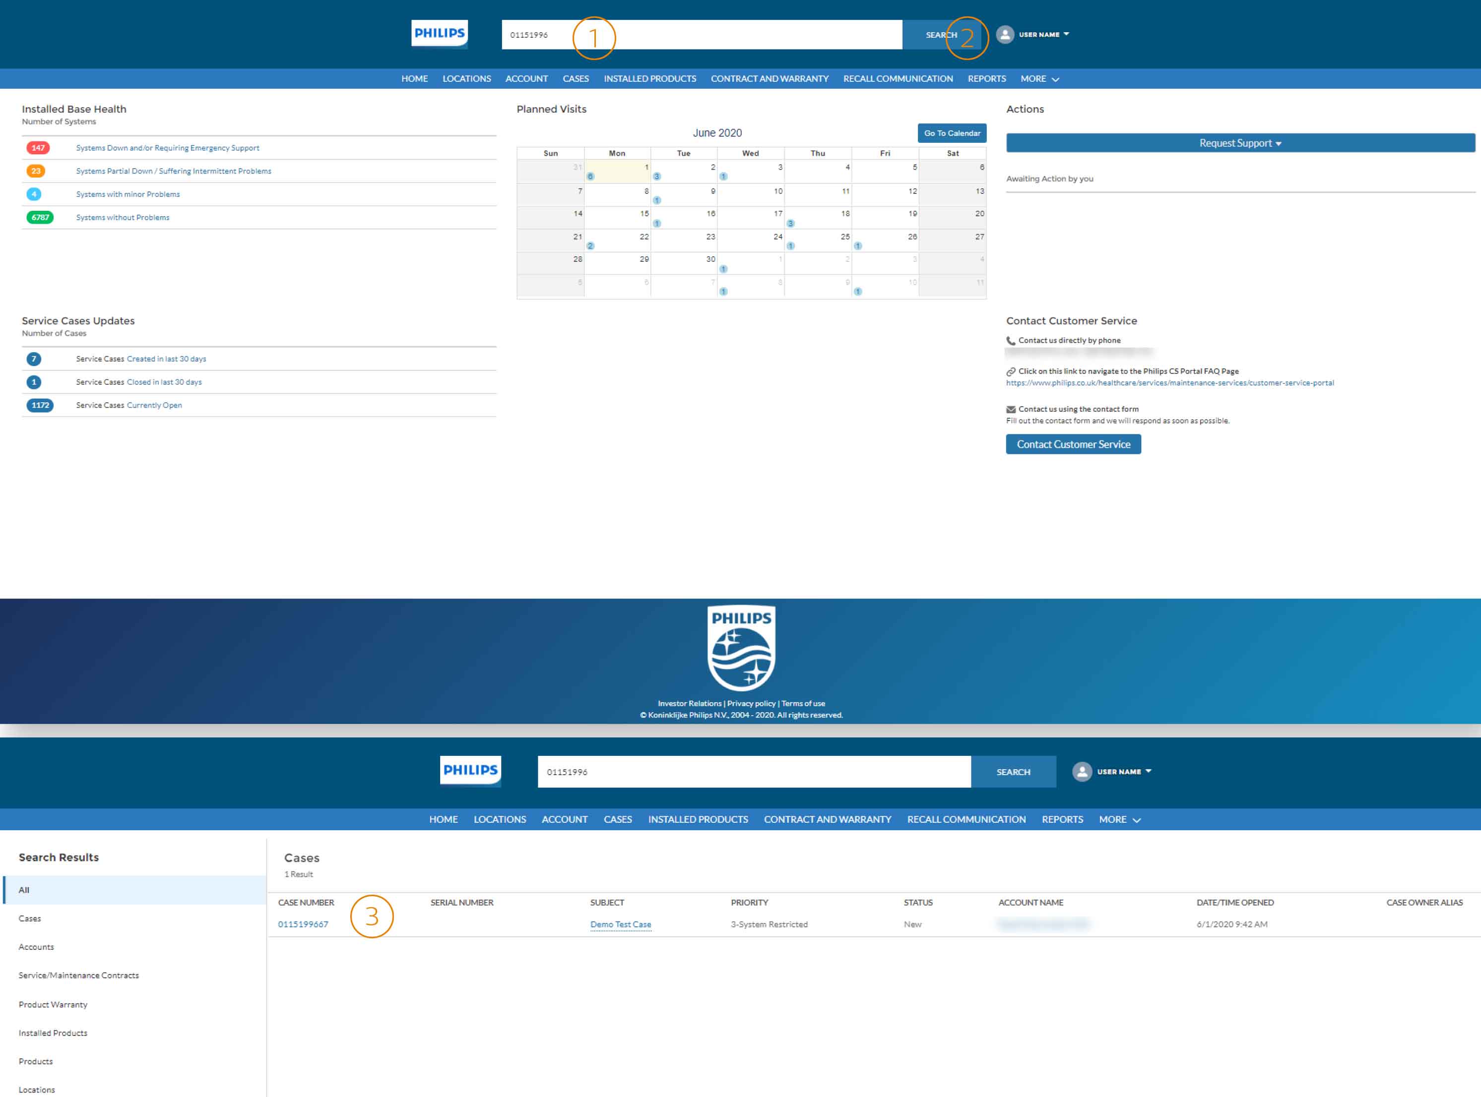Click the Philips logo in top header
This screenshot has height=1097, width=1481.
439,33
